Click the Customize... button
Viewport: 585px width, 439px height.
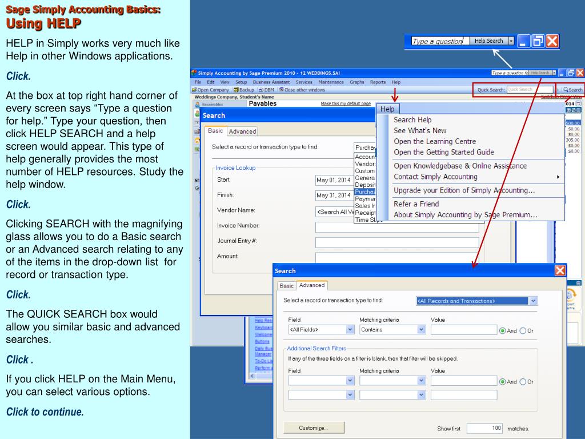(314, 428)
